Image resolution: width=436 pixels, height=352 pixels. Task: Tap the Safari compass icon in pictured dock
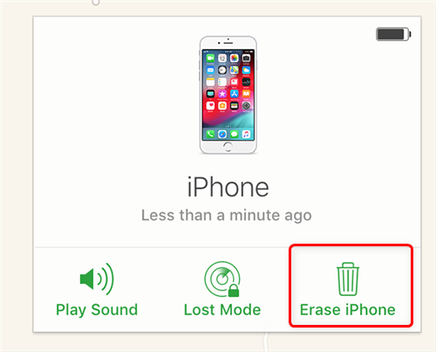(x=222, y=135)
